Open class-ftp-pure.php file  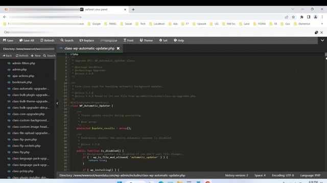(x=24, y=140)
